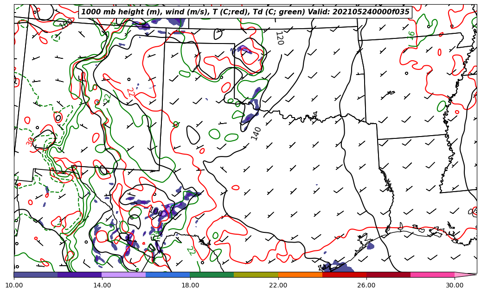The height and width of the screenshot is (293, 481).
Task: Select the pink colorbar segment
Action: [x=432, y=274]
